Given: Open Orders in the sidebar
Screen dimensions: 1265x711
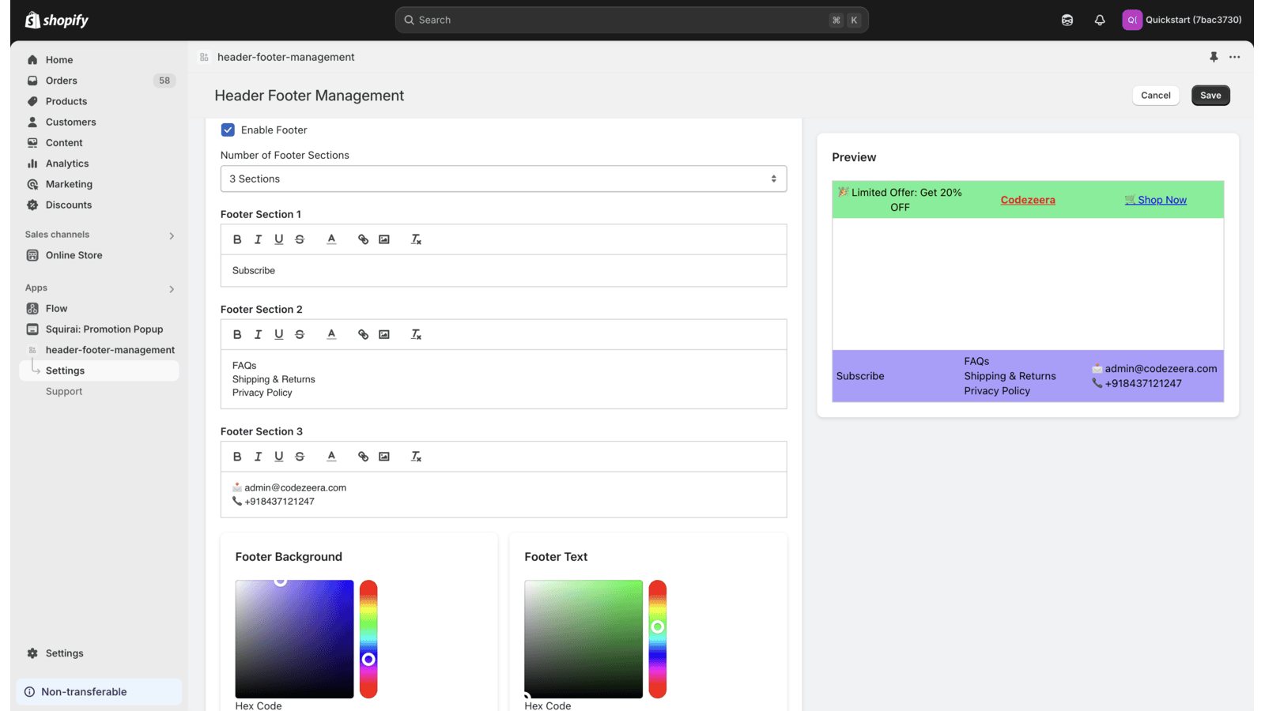Looking at the screenshot, I should point(62,81).
